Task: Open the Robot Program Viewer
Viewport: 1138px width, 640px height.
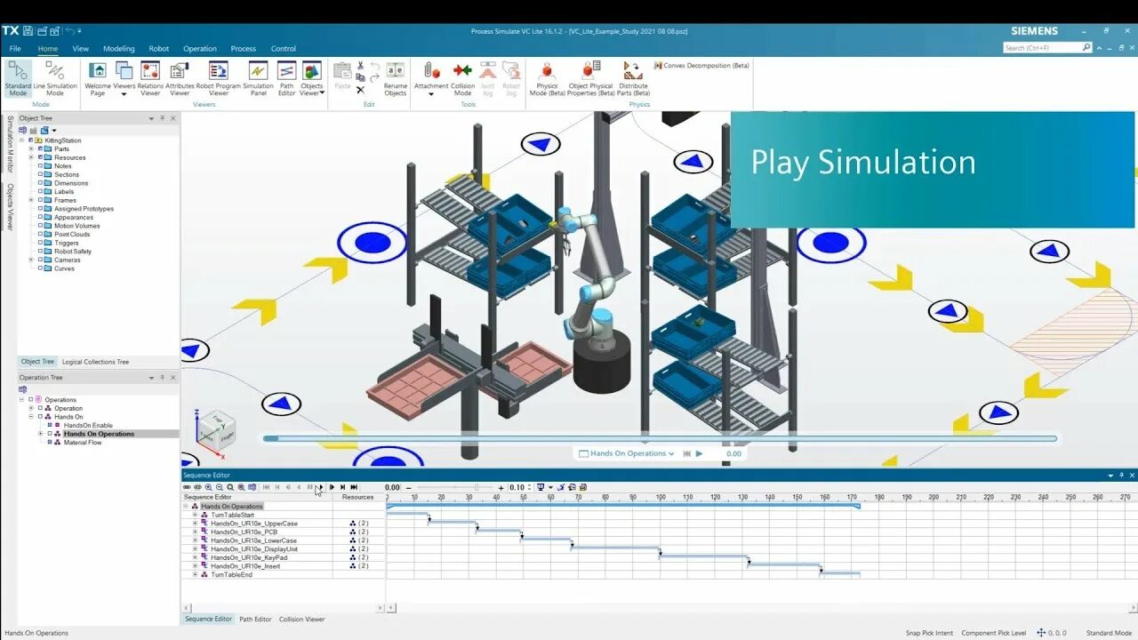Action: [218, 78]
